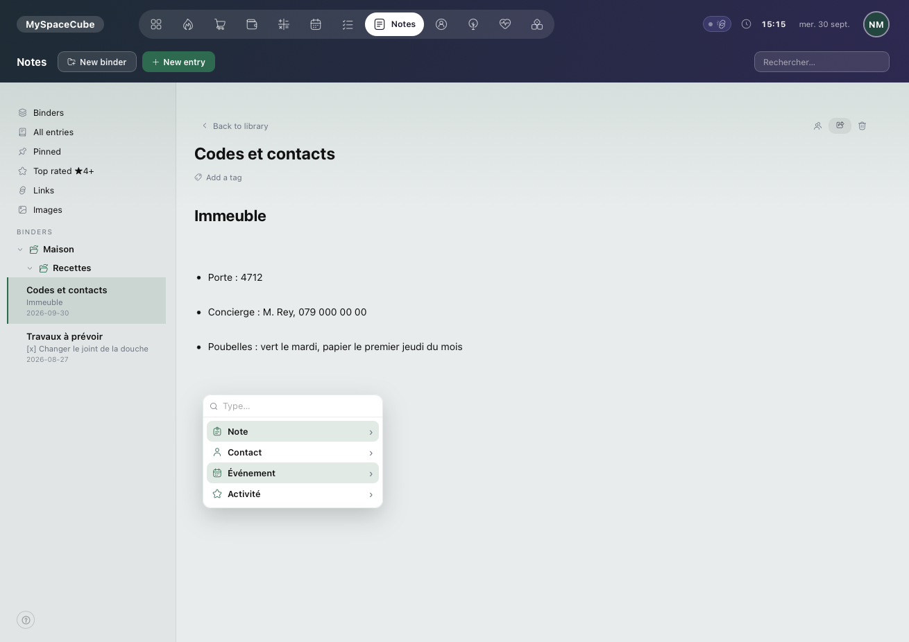Open the Travaux à prévoir entry

[x=86, y=347]
